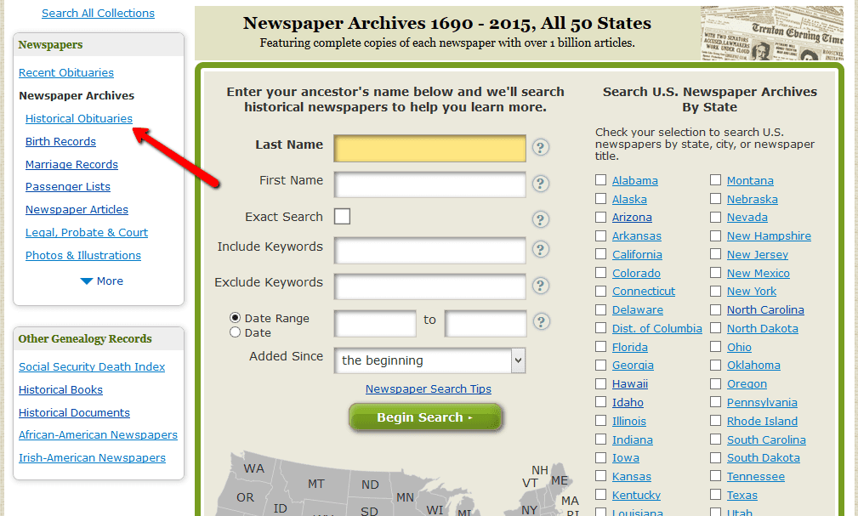The height and width of the screenshot is (516, 858).
Task: Open African-American Newspapers link
Action: point(98,435)
